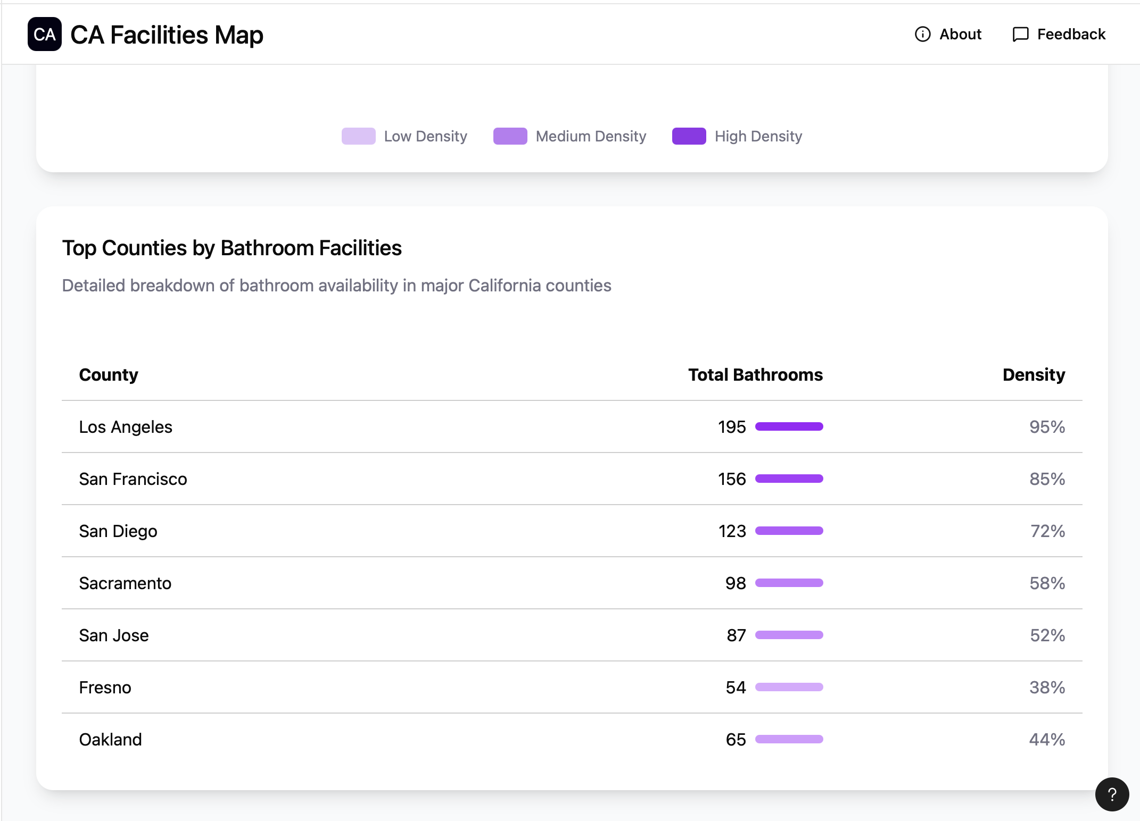Click the San Diego bathrooms bar

point(789,531)
